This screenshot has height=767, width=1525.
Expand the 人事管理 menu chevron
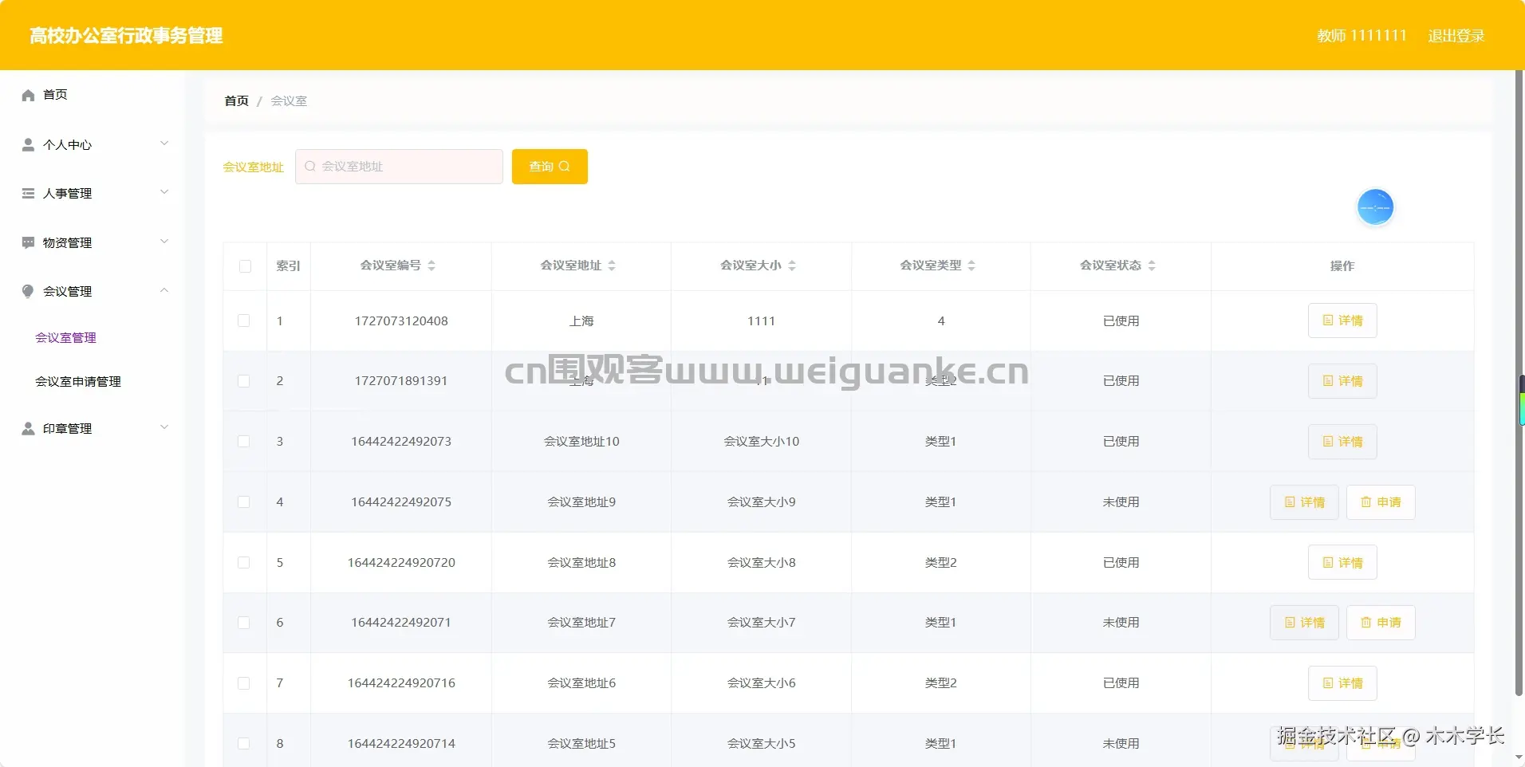pos(164,192)
